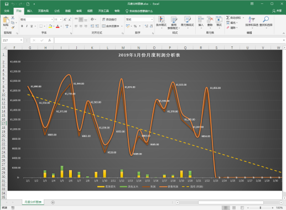Add a new sheet with plus button
Viewport: 286px width, 210px height.
pos(53,202)
